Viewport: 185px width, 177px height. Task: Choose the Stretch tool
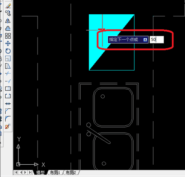8,66
